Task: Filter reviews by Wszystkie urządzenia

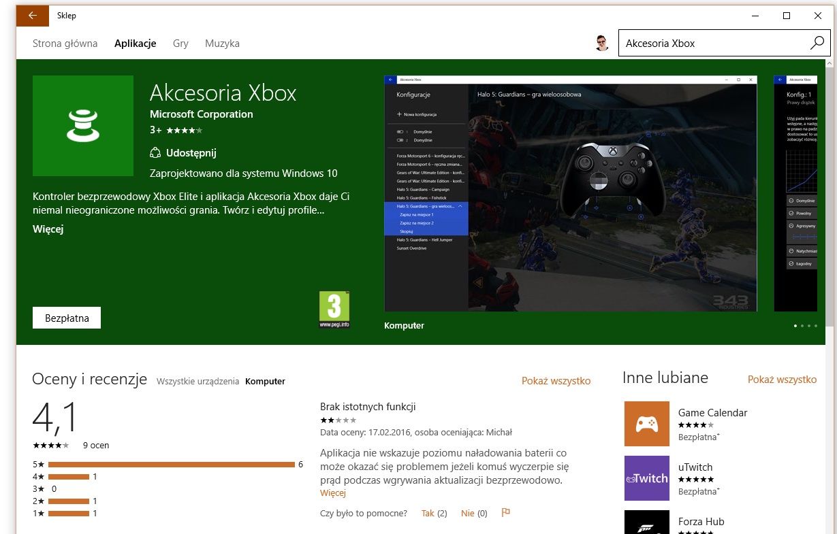Action: (x=198, y=382)
